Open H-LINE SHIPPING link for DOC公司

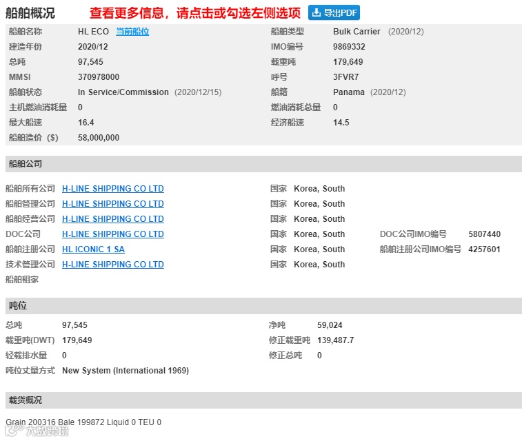click(x=113, y=234)
